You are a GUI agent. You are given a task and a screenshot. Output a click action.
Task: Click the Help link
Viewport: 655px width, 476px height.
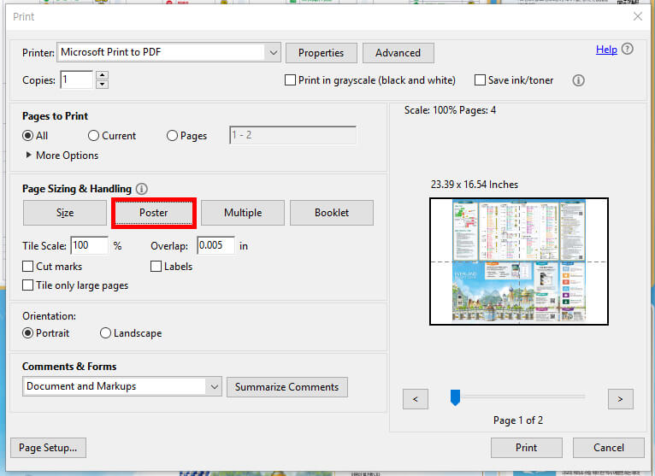click(x=606, y=50)
